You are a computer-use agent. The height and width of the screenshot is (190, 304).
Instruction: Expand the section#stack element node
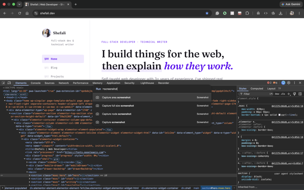[x=29, y=179]
